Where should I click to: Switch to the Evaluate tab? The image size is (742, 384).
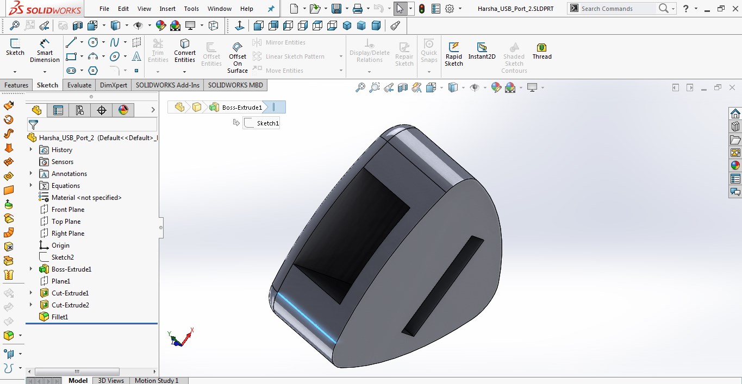pos(79,85)
